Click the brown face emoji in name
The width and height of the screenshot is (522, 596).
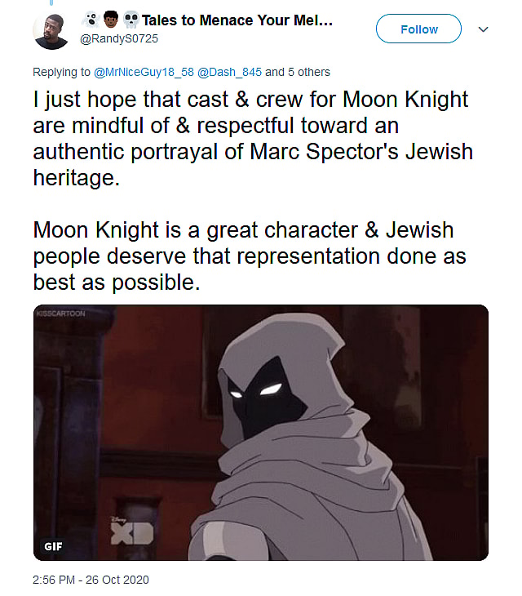point(112,20)
